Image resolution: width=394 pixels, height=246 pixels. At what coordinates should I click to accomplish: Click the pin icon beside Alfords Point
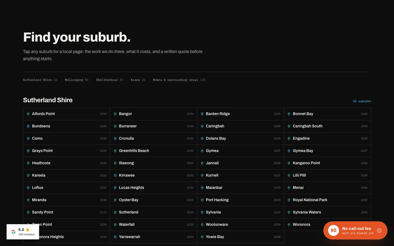tap(28, 114)
